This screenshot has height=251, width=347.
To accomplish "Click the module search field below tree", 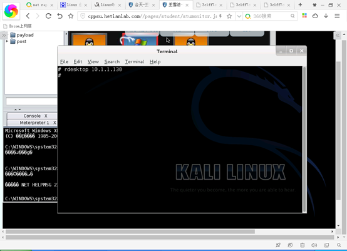I will 31,101.
